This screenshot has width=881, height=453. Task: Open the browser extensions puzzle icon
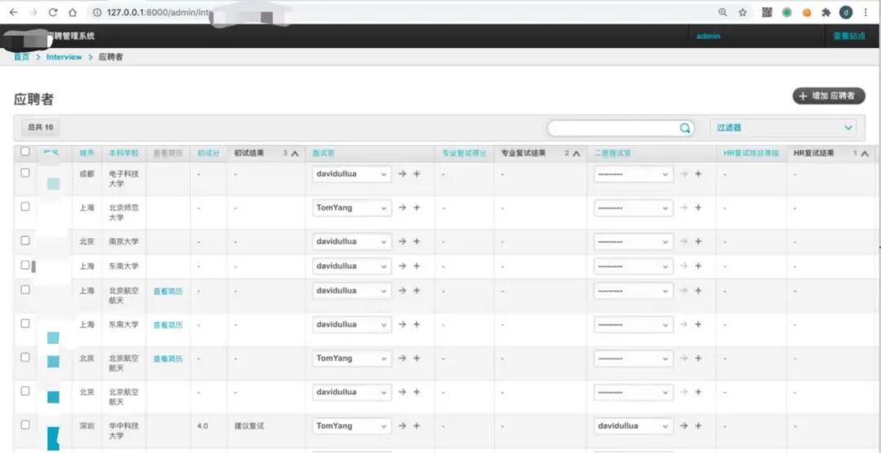click(x=826, y=12)
